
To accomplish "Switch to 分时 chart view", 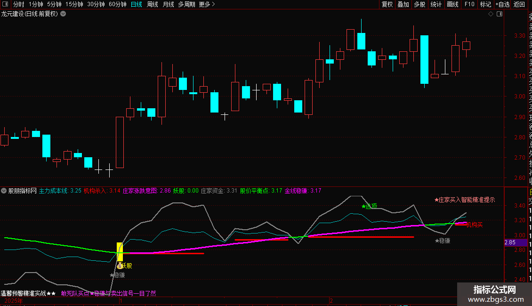I will pos(18,4).
